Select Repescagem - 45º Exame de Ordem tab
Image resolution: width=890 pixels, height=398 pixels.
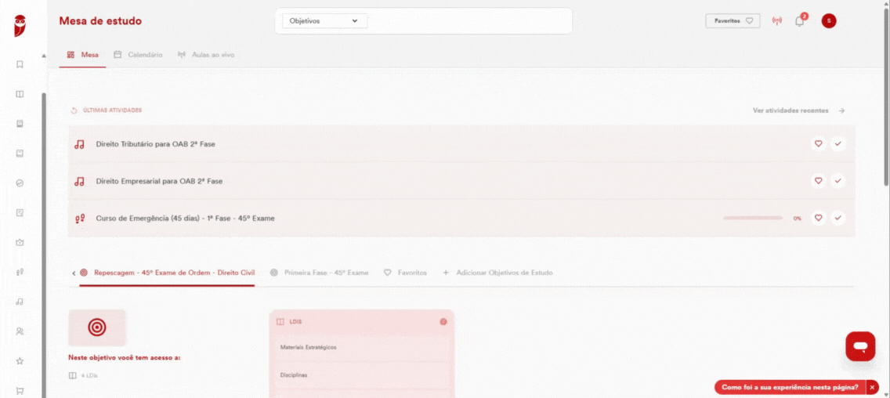click(x=168, y=273)
